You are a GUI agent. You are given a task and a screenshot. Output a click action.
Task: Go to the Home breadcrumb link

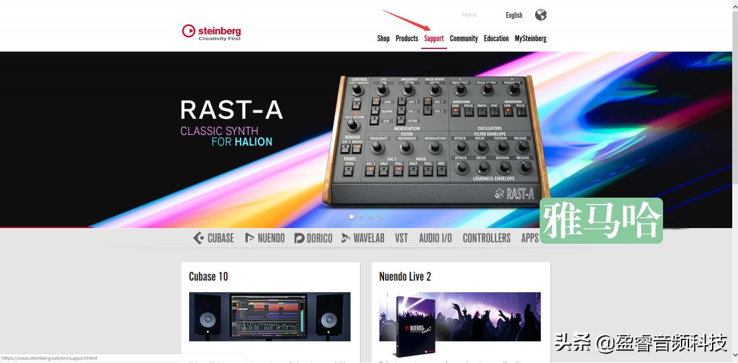pyautogui.click(x=470, y=15)
